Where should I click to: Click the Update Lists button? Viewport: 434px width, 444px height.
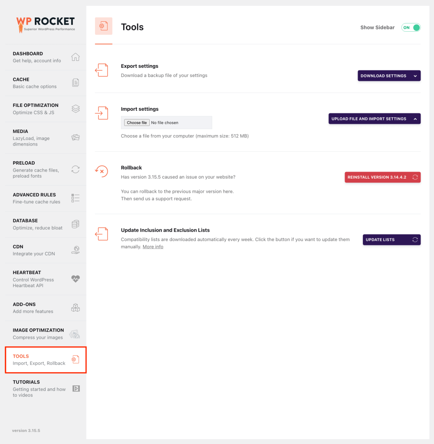pyautogui.click(x=391, y=239)
